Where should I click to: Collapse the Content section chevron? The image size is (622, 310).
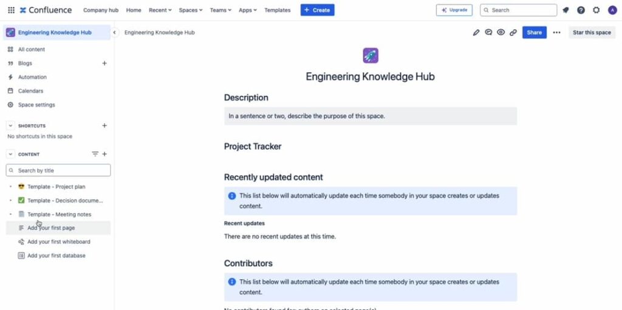[x=11, y=154]
